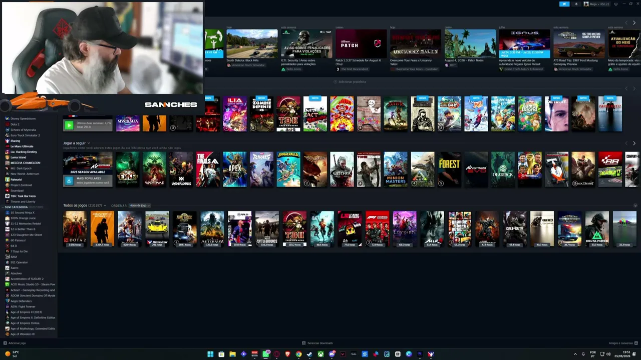Viewport: 641px width, 360px height.
Task: Open Microsoft Store from the taskbar
Action: point(221,354)
